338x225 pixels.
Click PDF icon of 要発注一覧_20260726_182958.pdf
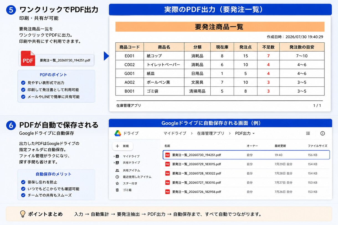click(167, 192)
